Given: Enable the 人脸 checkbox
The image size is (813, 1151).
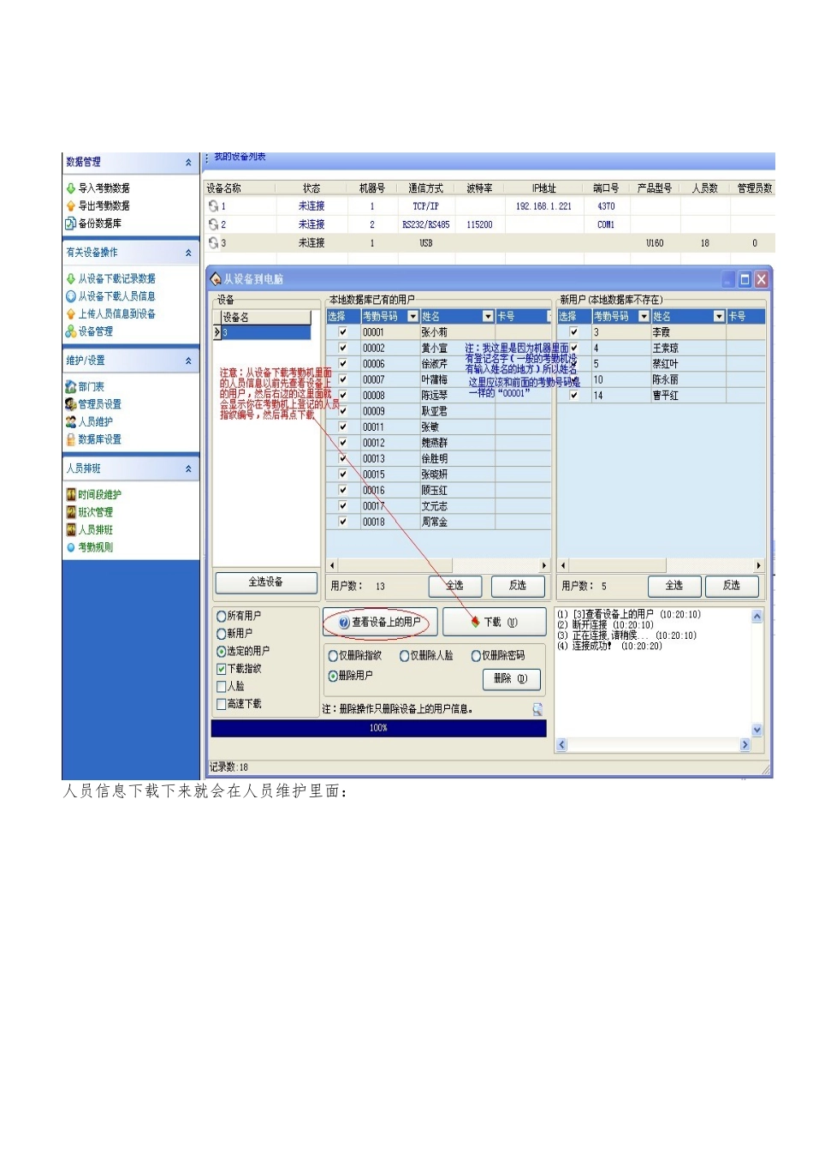Looking at the screenshot, I should 221,686.
